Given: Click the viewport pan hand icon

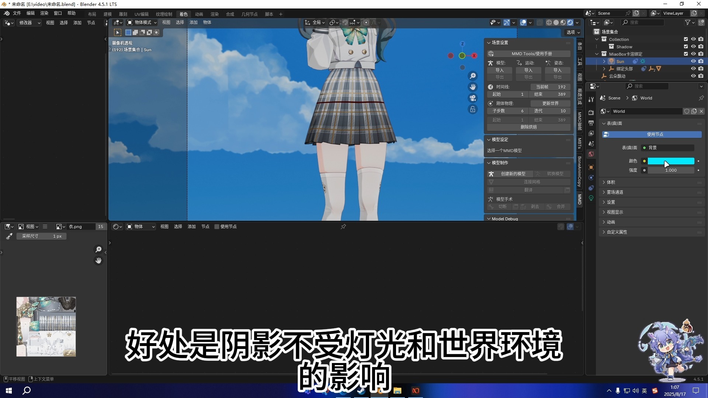Looking at the screenshot, I should 473,87.
